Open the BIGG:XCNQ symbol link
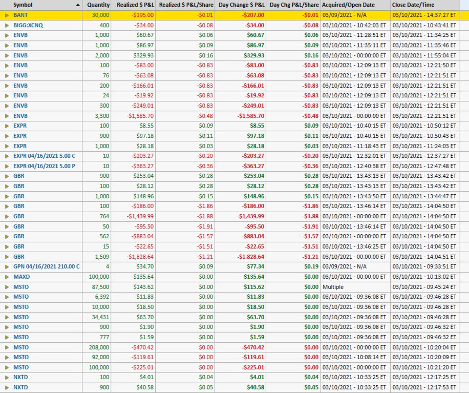The width and height of the screenshot is (469, 393). pos(29,25)
